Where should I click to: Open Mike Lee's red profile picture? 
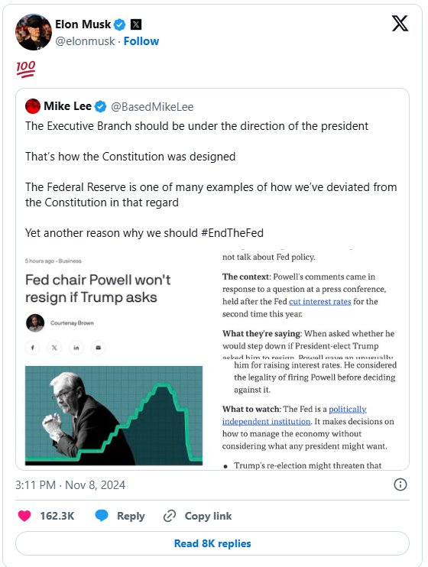(33, 106)
